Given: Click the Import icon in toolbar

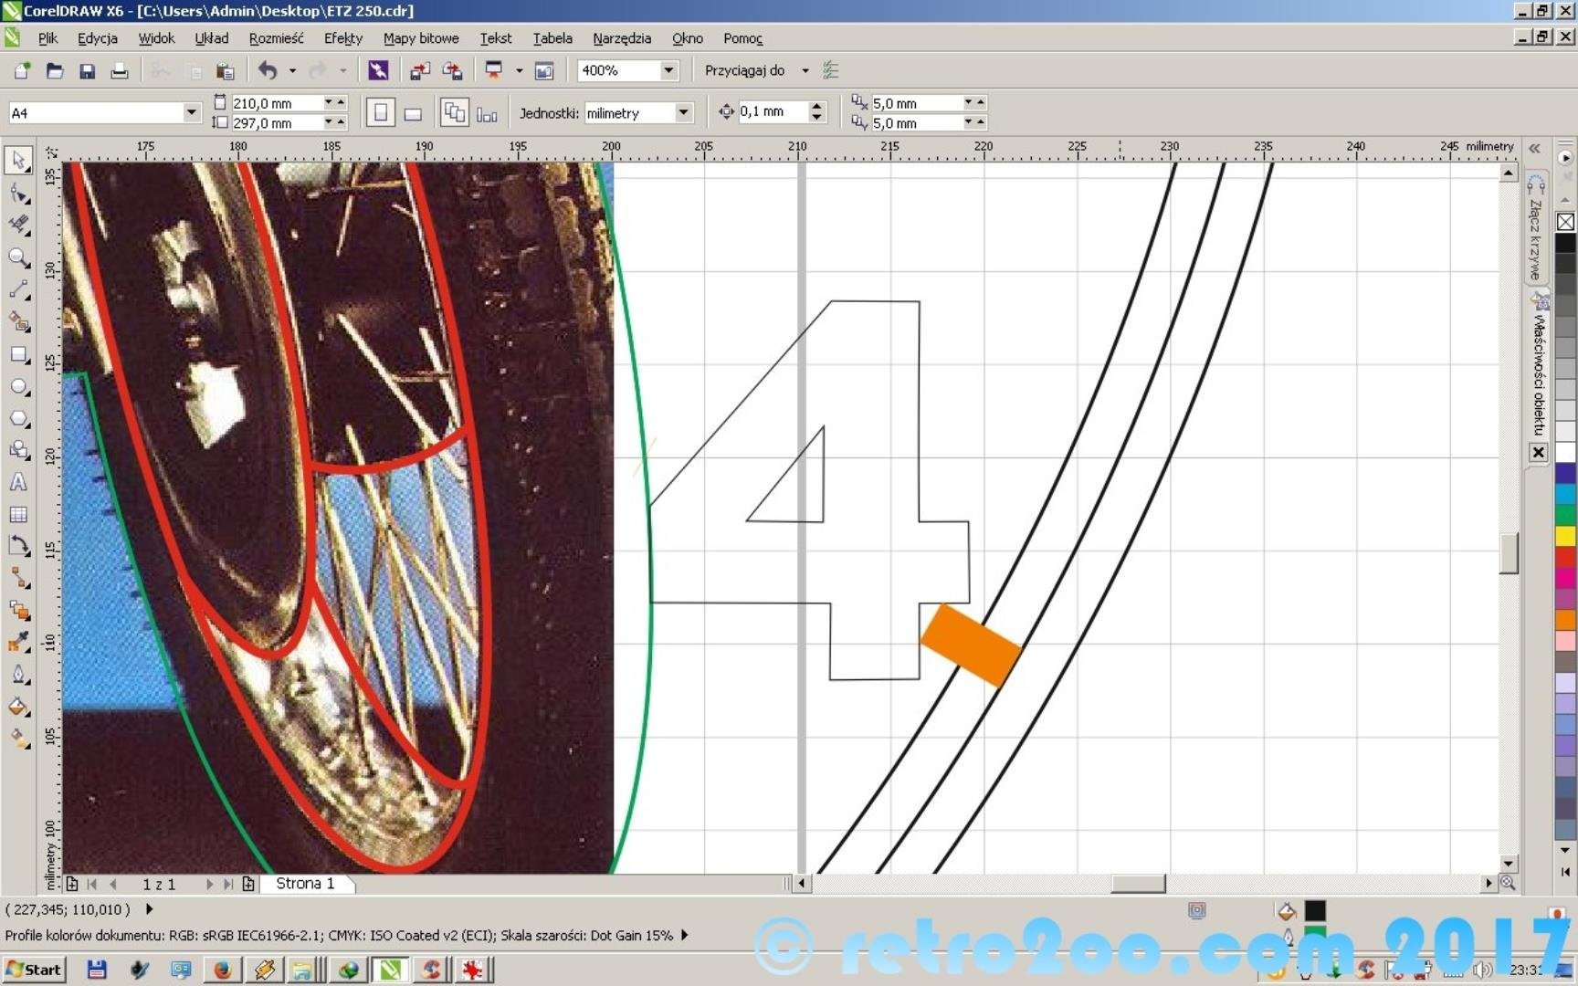Looking at the screenshot, I should click(419, 71).
